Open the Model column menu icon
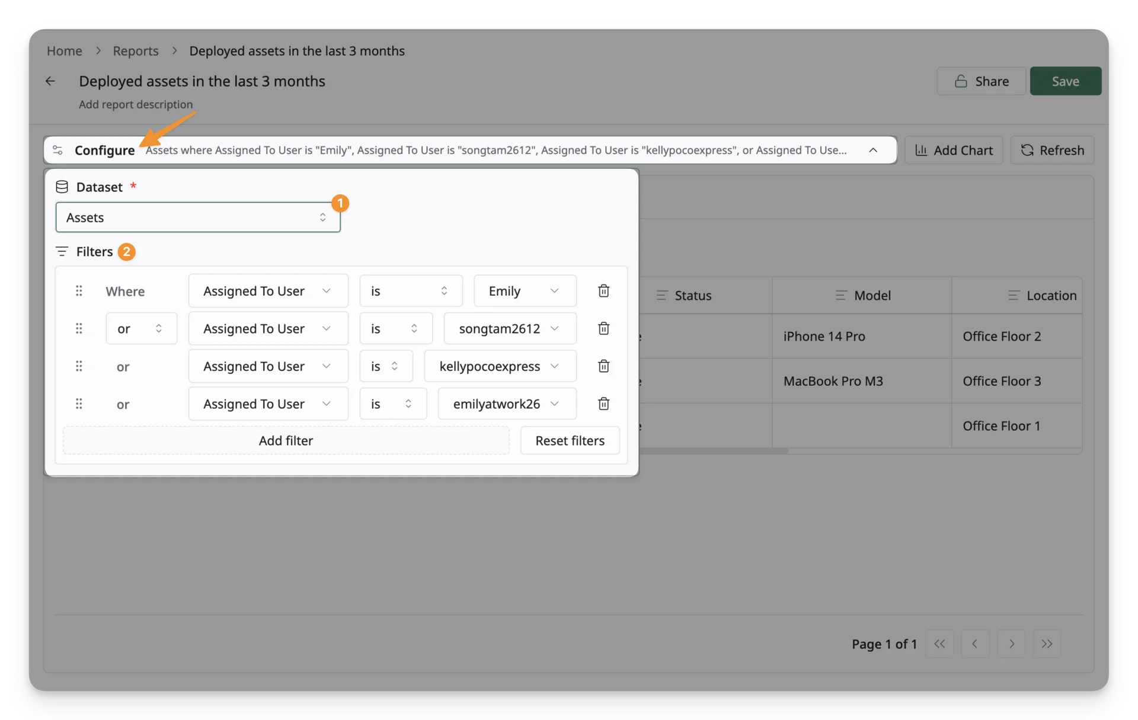The width and height of the screenshot is (1138, 720). [x=840, y=295]
